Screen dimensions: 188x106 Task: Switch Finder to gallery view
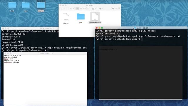pos(88,9)
